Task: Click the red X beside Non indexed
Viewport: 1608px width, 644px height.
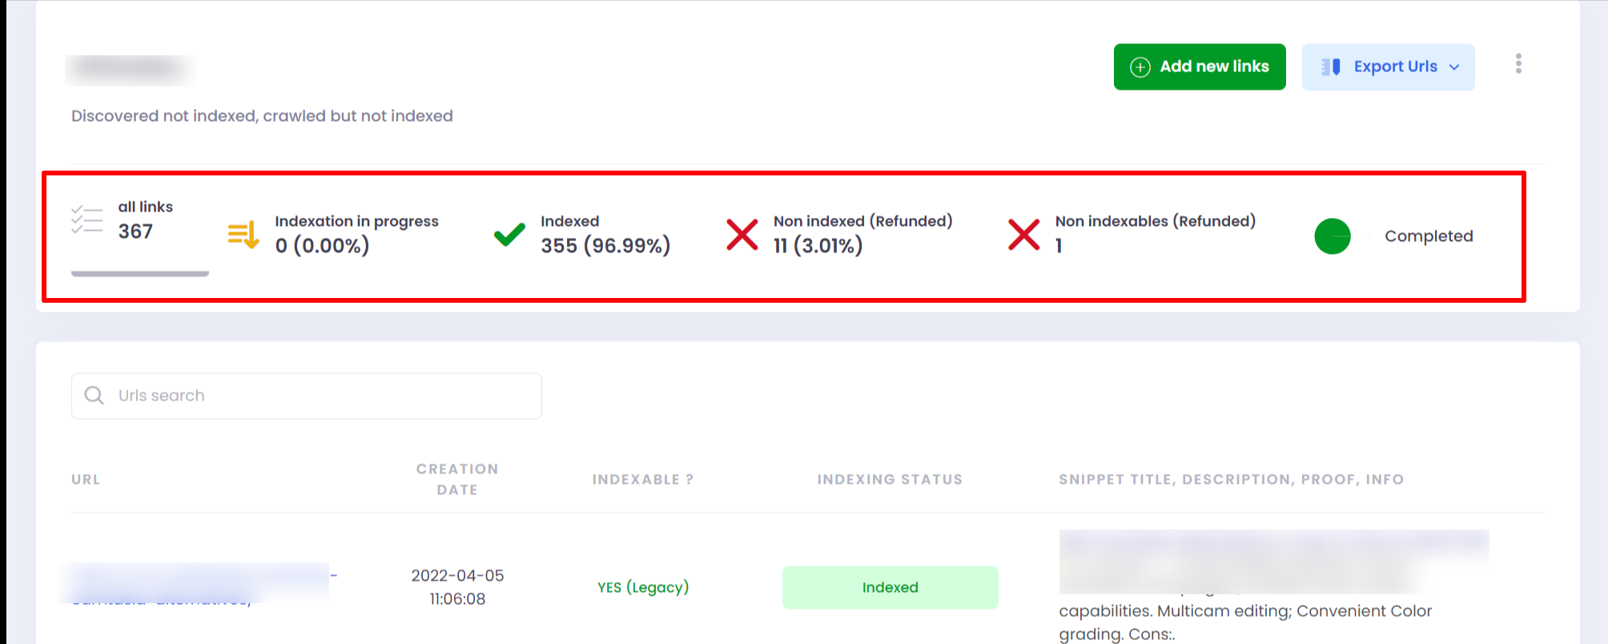Action: point(742,235)
